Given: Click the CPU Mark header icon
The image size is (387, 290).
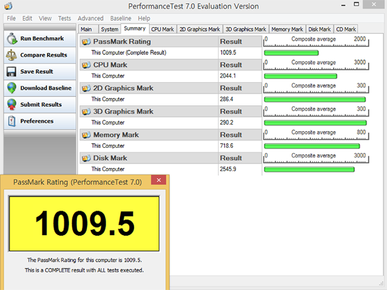Looking at the screenshot, I should click(x=86, y=65).
